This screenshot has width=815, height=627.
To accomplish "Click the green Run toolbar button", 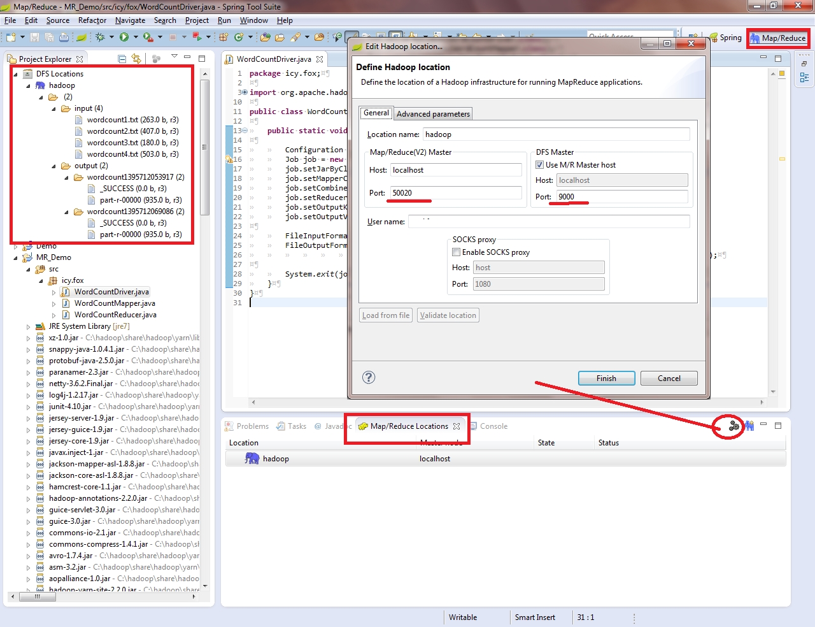I will [x=124, y=38].
